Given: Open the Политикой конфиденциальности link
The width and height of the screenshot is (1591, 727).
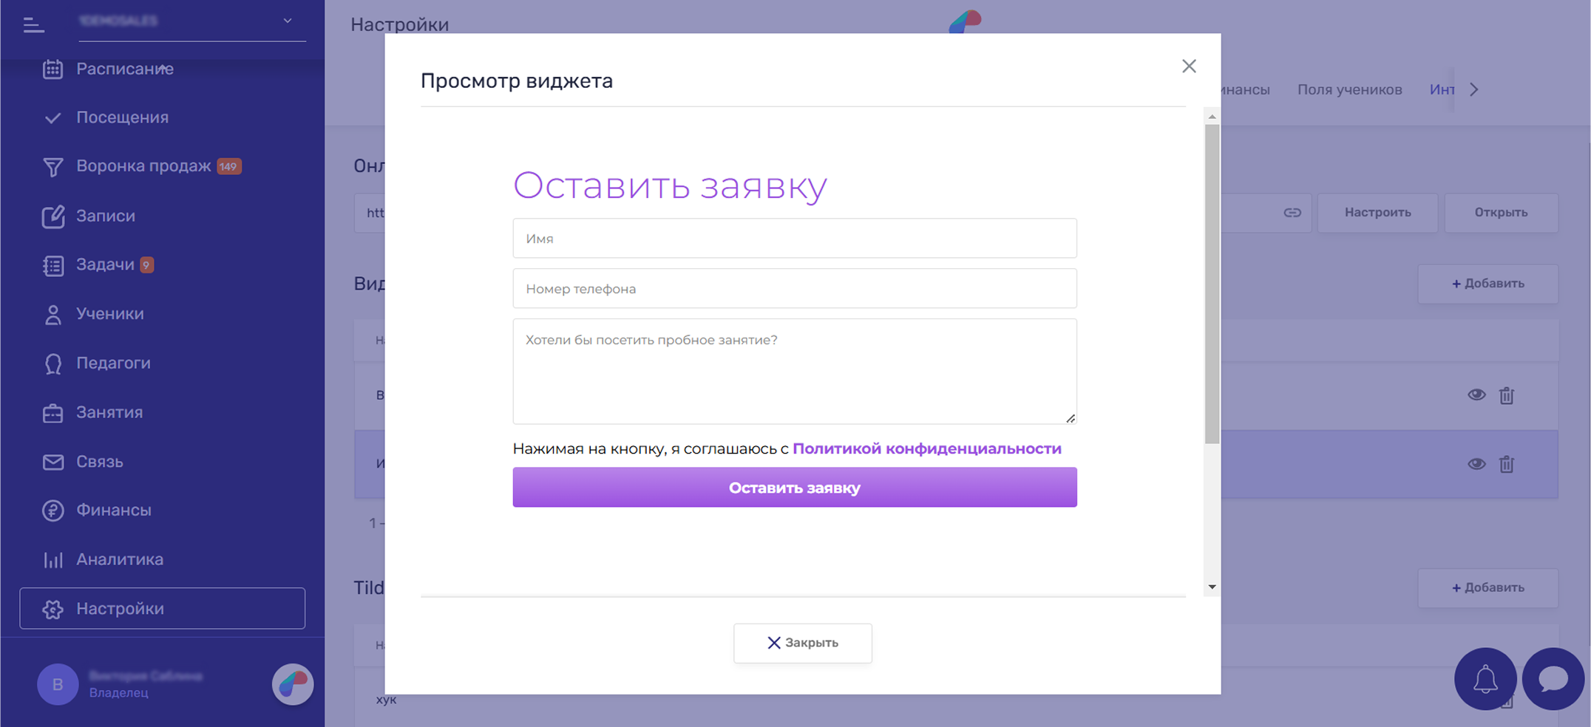Looking at the screenshot, I should (926, 448).
